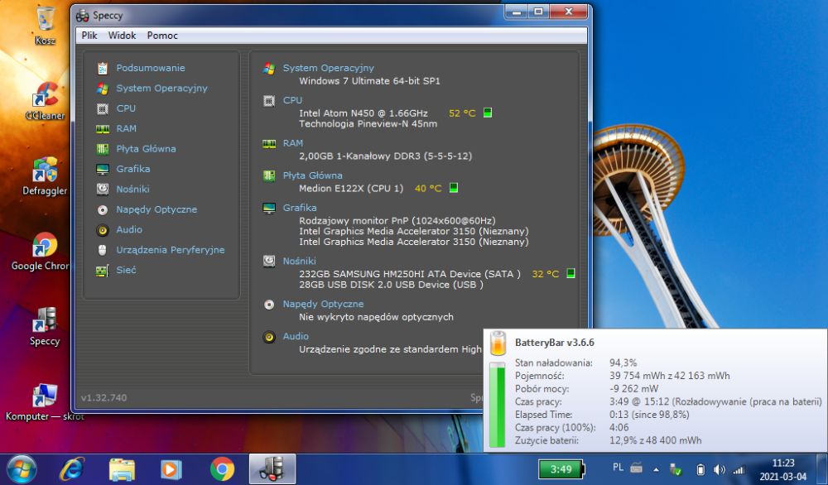Open the Windows Start menu
The width and height of the screenshot is (828, 485).
[x=22, y=469]
